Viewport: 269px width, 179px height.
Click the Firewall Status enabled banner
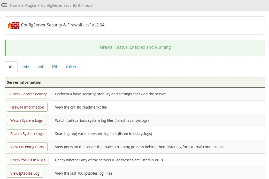pyautogui.click(x=135, y=47)
